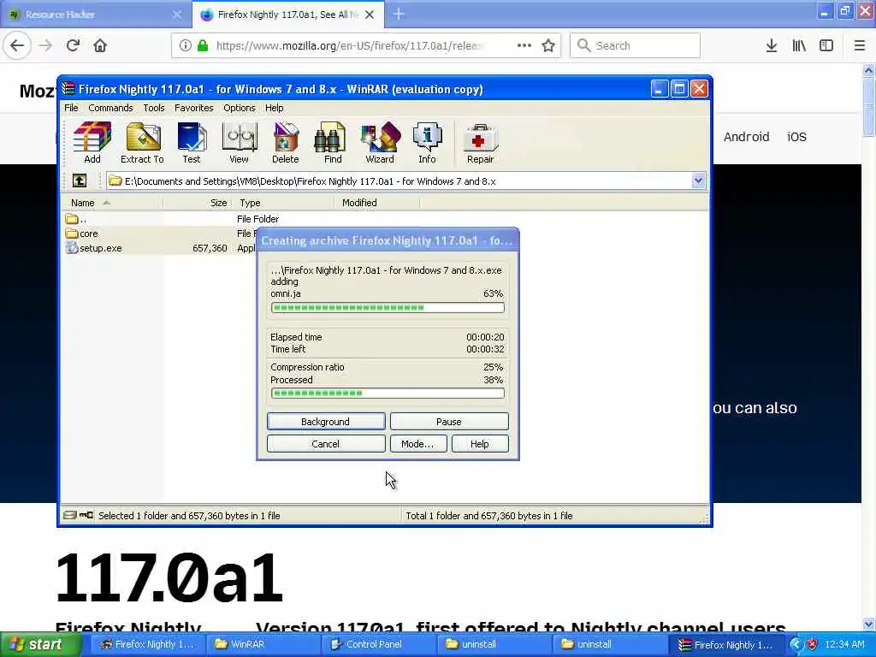Expand the WinRAR path dropdown arrow
This screenshot has height=657, width=876.
(698, 181)
